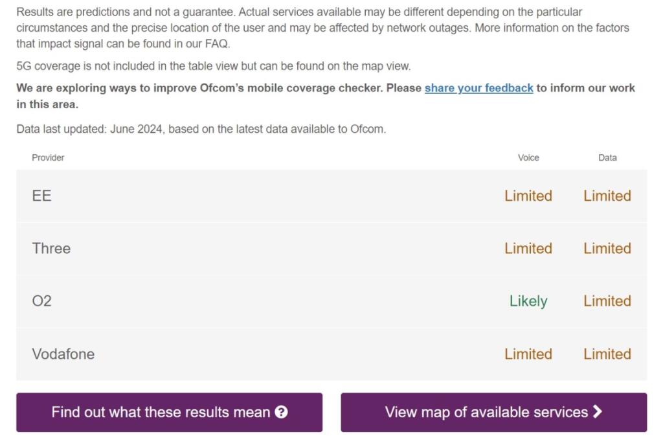663x443 pixels.
Task: Select the O2 provider row
Action: click(x=331, y=301)
